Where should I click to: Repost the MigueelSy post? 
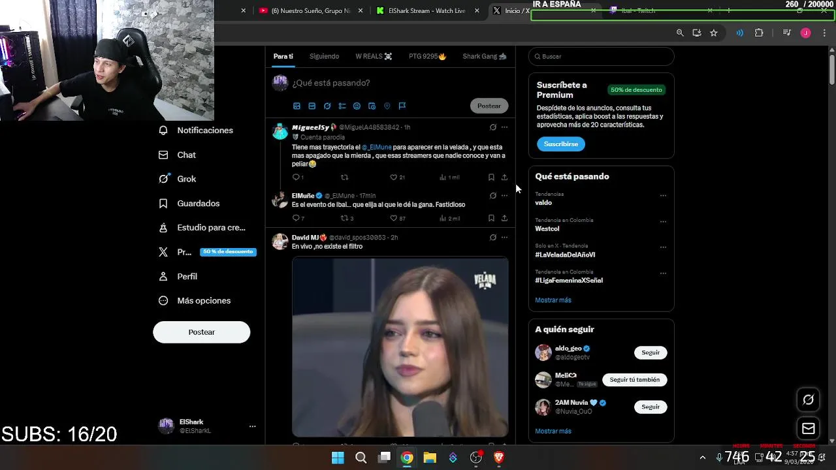point(345,177)
